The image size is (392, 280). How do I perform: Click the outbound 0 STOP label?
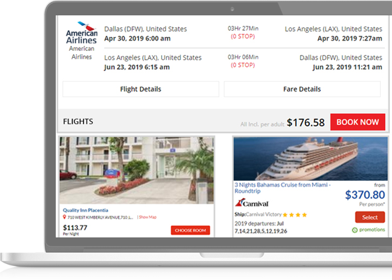(x=243, y=36)
